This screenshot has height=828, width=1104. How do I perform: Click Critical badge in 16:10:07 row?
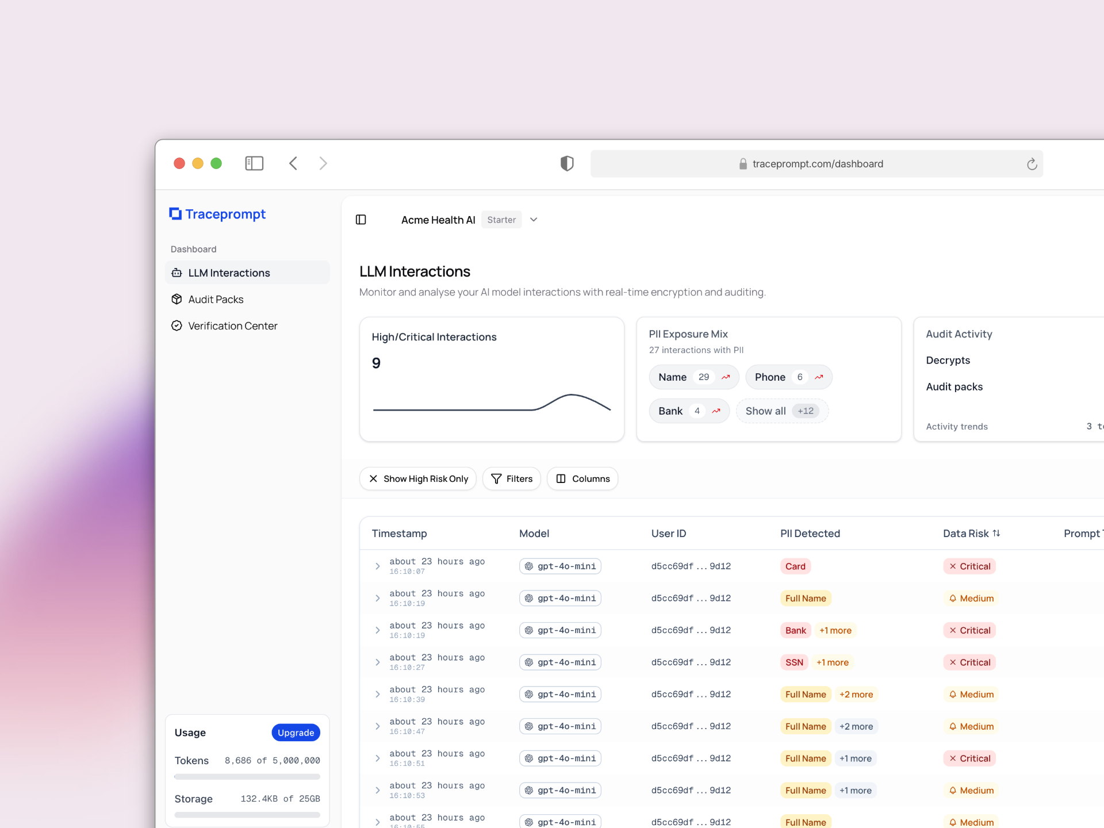(969, 566)
